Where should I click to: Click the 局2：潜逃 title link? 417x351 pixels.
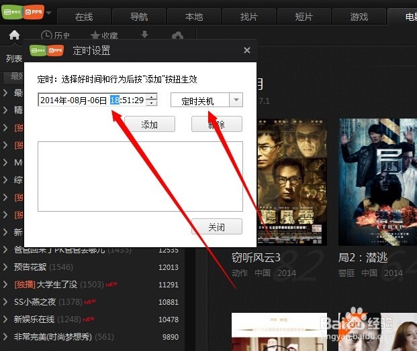tap(363, 257)
